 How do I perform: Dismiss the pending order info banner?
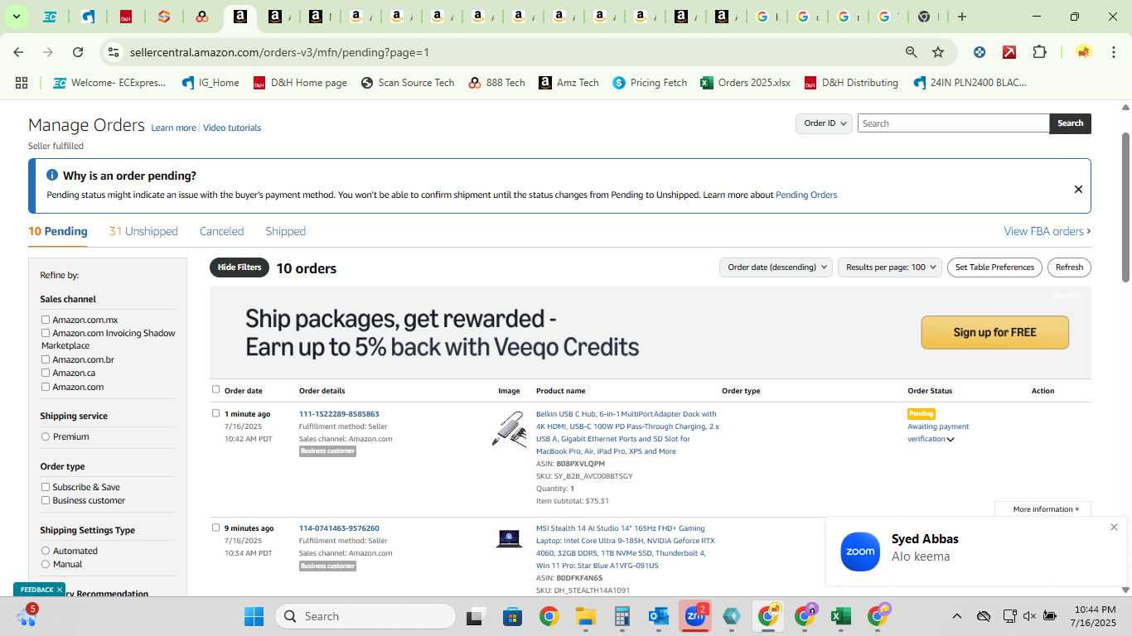tap(1078, 189)
